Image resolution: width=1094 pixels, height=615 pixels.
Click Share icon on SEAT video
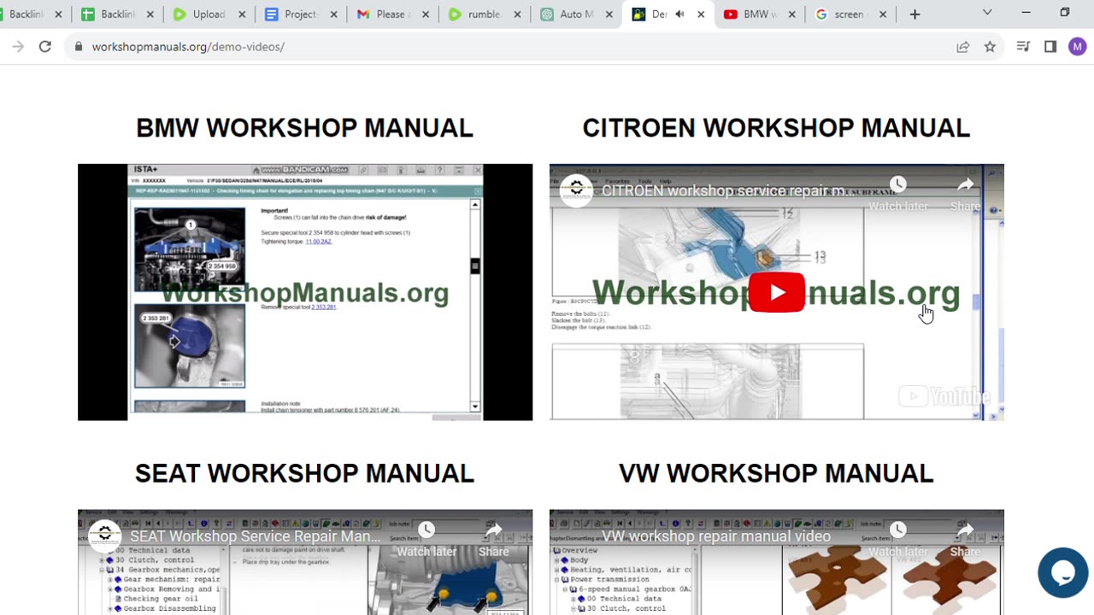(x=493, y=540)
